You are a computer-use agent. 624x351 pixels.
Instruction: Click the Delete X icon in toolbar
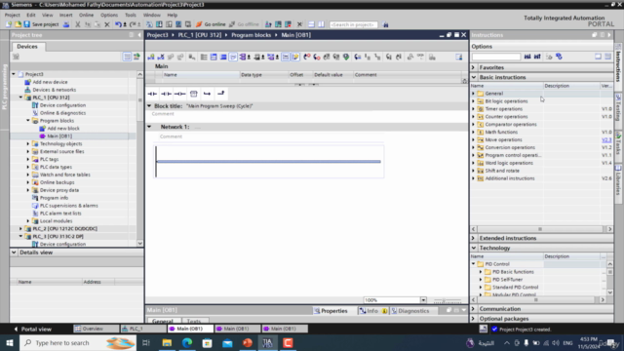coord(107,24)
